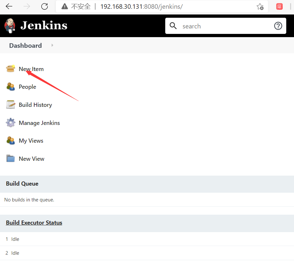Click the People icon
The width and height of the screenshot is (294, 266).
(11, 87)
